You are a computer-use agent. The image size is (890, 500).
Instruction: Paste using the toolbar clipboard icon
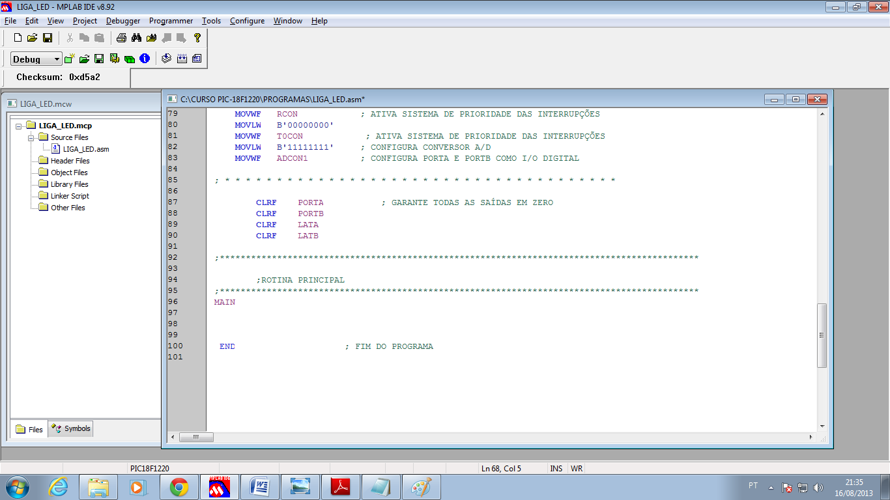point(99,38)
